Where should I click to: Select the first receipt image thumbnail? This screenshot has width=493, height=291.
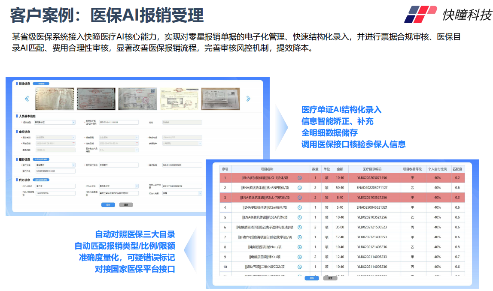(x=55, y=99)
